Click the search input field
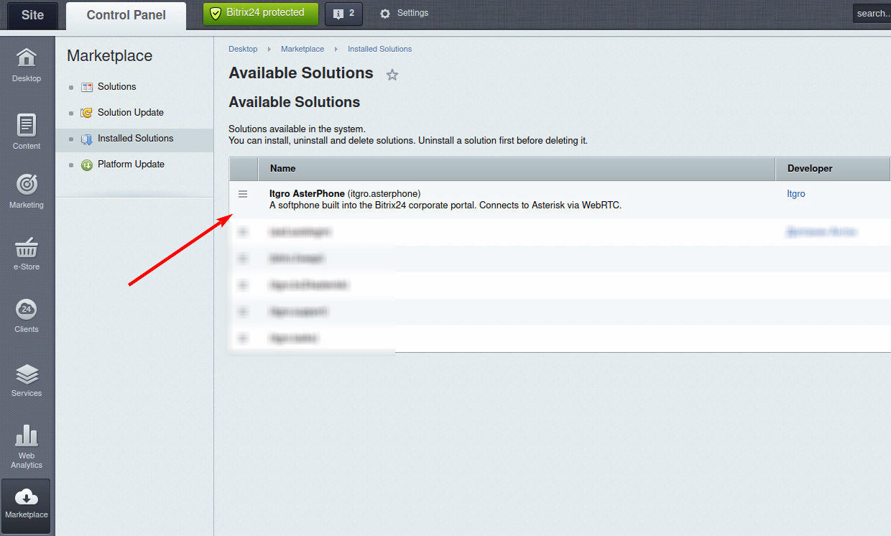Image resolution: width=891 pixels, height=536 pixels. point(872,13)
